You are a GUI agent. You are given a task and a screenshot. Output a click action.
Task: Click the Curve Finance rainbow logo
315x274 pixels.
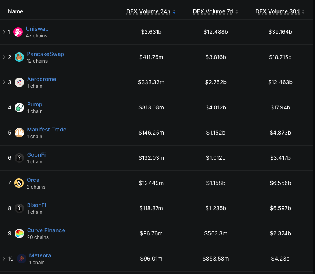pos(19,233)
